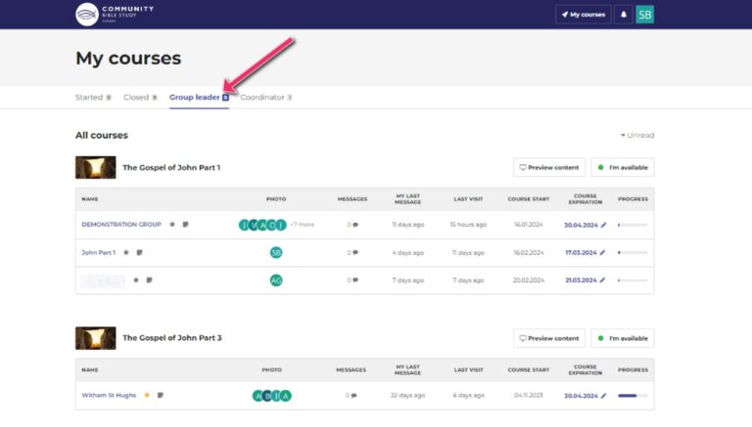Toggle star for John Part 1 group
This screenshot has height=427, width=752.
[126, 253]
